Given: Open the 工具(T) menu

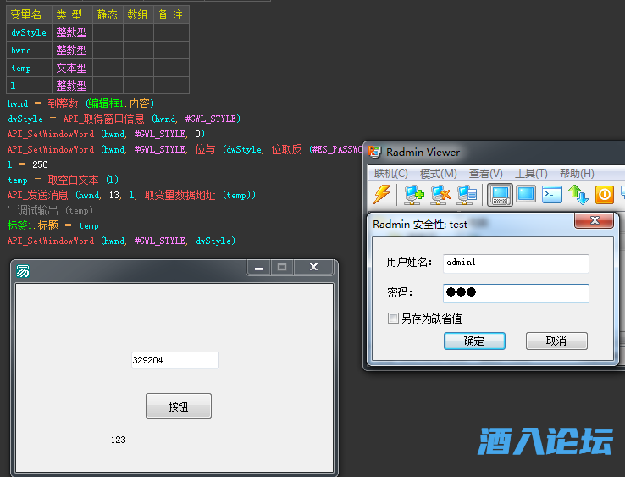Looking at the screenshot, I should pos(531,174).
